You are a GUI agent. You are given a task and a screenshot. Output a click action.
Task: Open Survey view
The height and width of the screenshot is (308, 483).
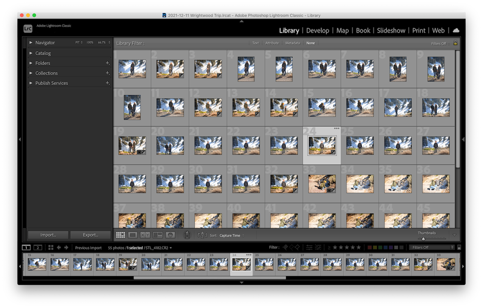tap(158, 235)
